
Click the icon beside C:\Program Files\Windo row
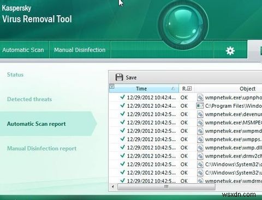point(200,106)
